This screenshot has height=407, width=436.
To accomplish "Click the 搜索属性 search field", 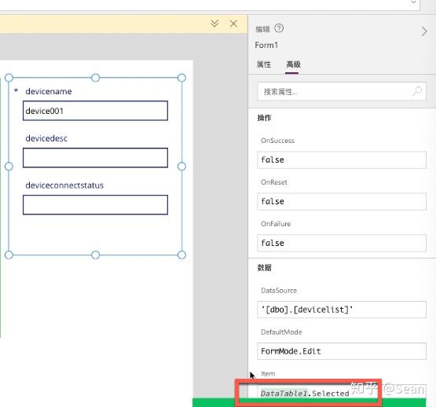I will coord(342,91).
